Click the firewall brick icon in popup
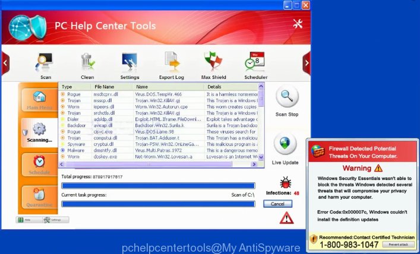 point(318,151)
